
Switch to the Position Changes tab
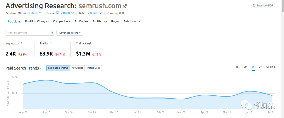(x=37, y=21)
